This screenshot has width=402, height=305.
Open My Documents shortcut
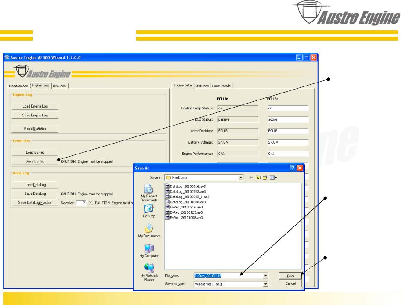point(148,231)
